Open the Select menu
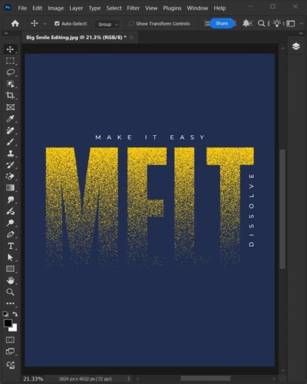Viewport: 307px width, 384px height. coord(114,8)
